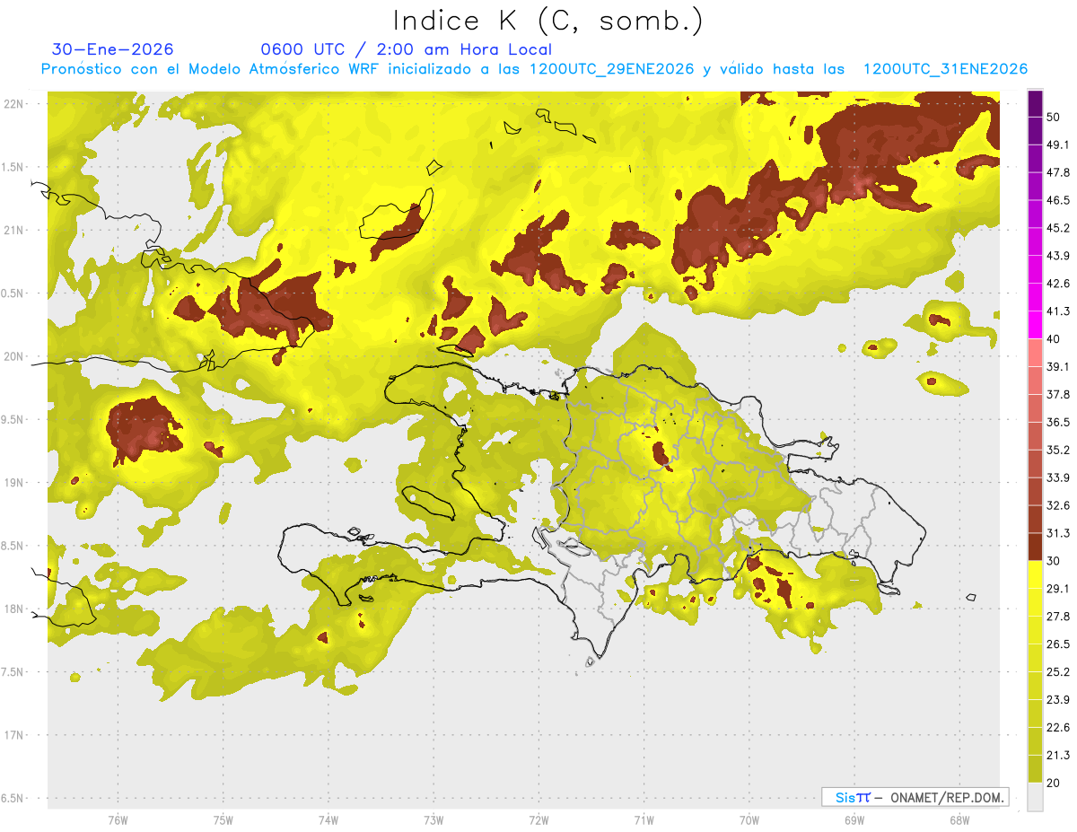
Task: Click the legend value "46.5"
Action: [x=1058, y=200]
